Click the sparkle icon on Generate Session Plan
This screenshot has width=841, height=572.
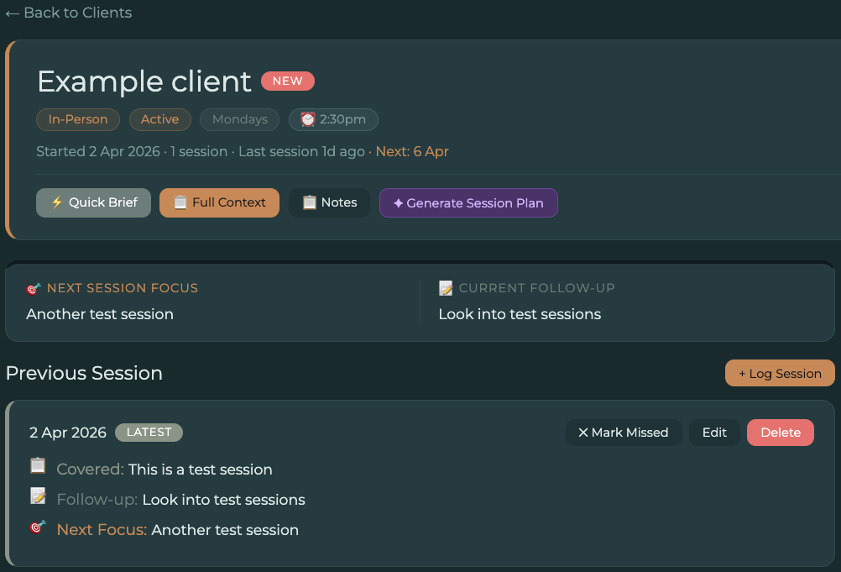coord(400,202)
